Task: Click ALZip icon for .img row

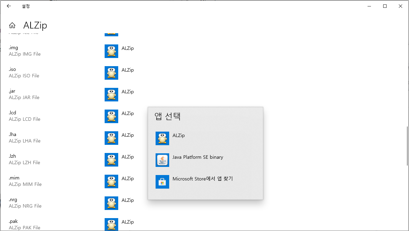Action: 111,51
